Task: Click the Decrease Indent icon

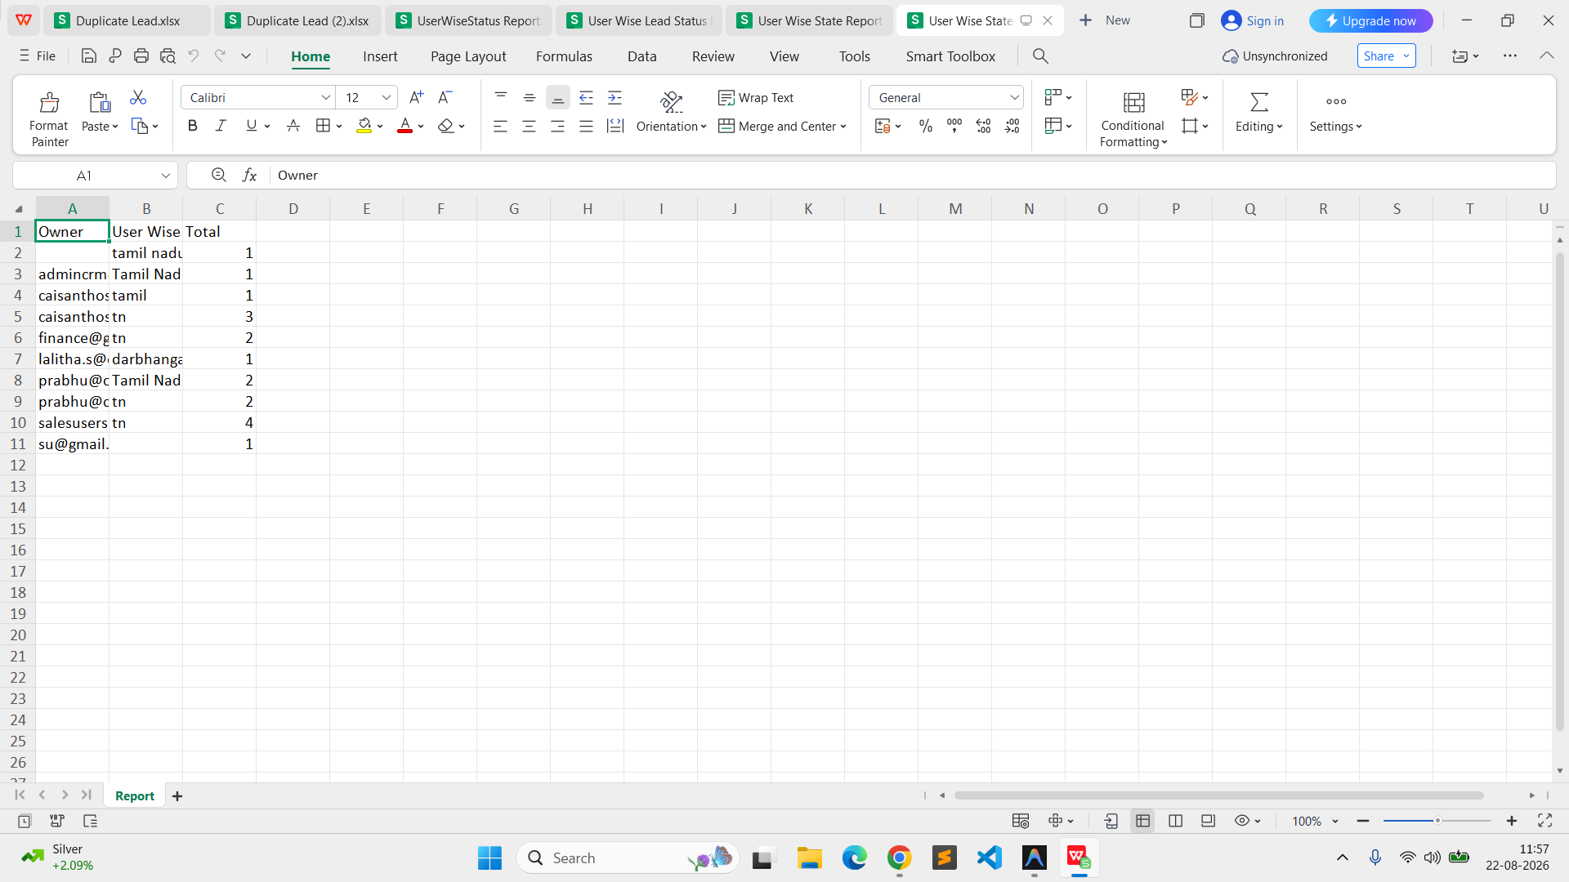Action: [586, 98]
